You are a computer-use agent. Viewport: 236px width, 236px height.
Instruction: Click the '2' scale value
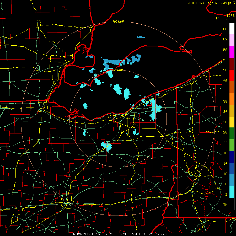[226, 195]
